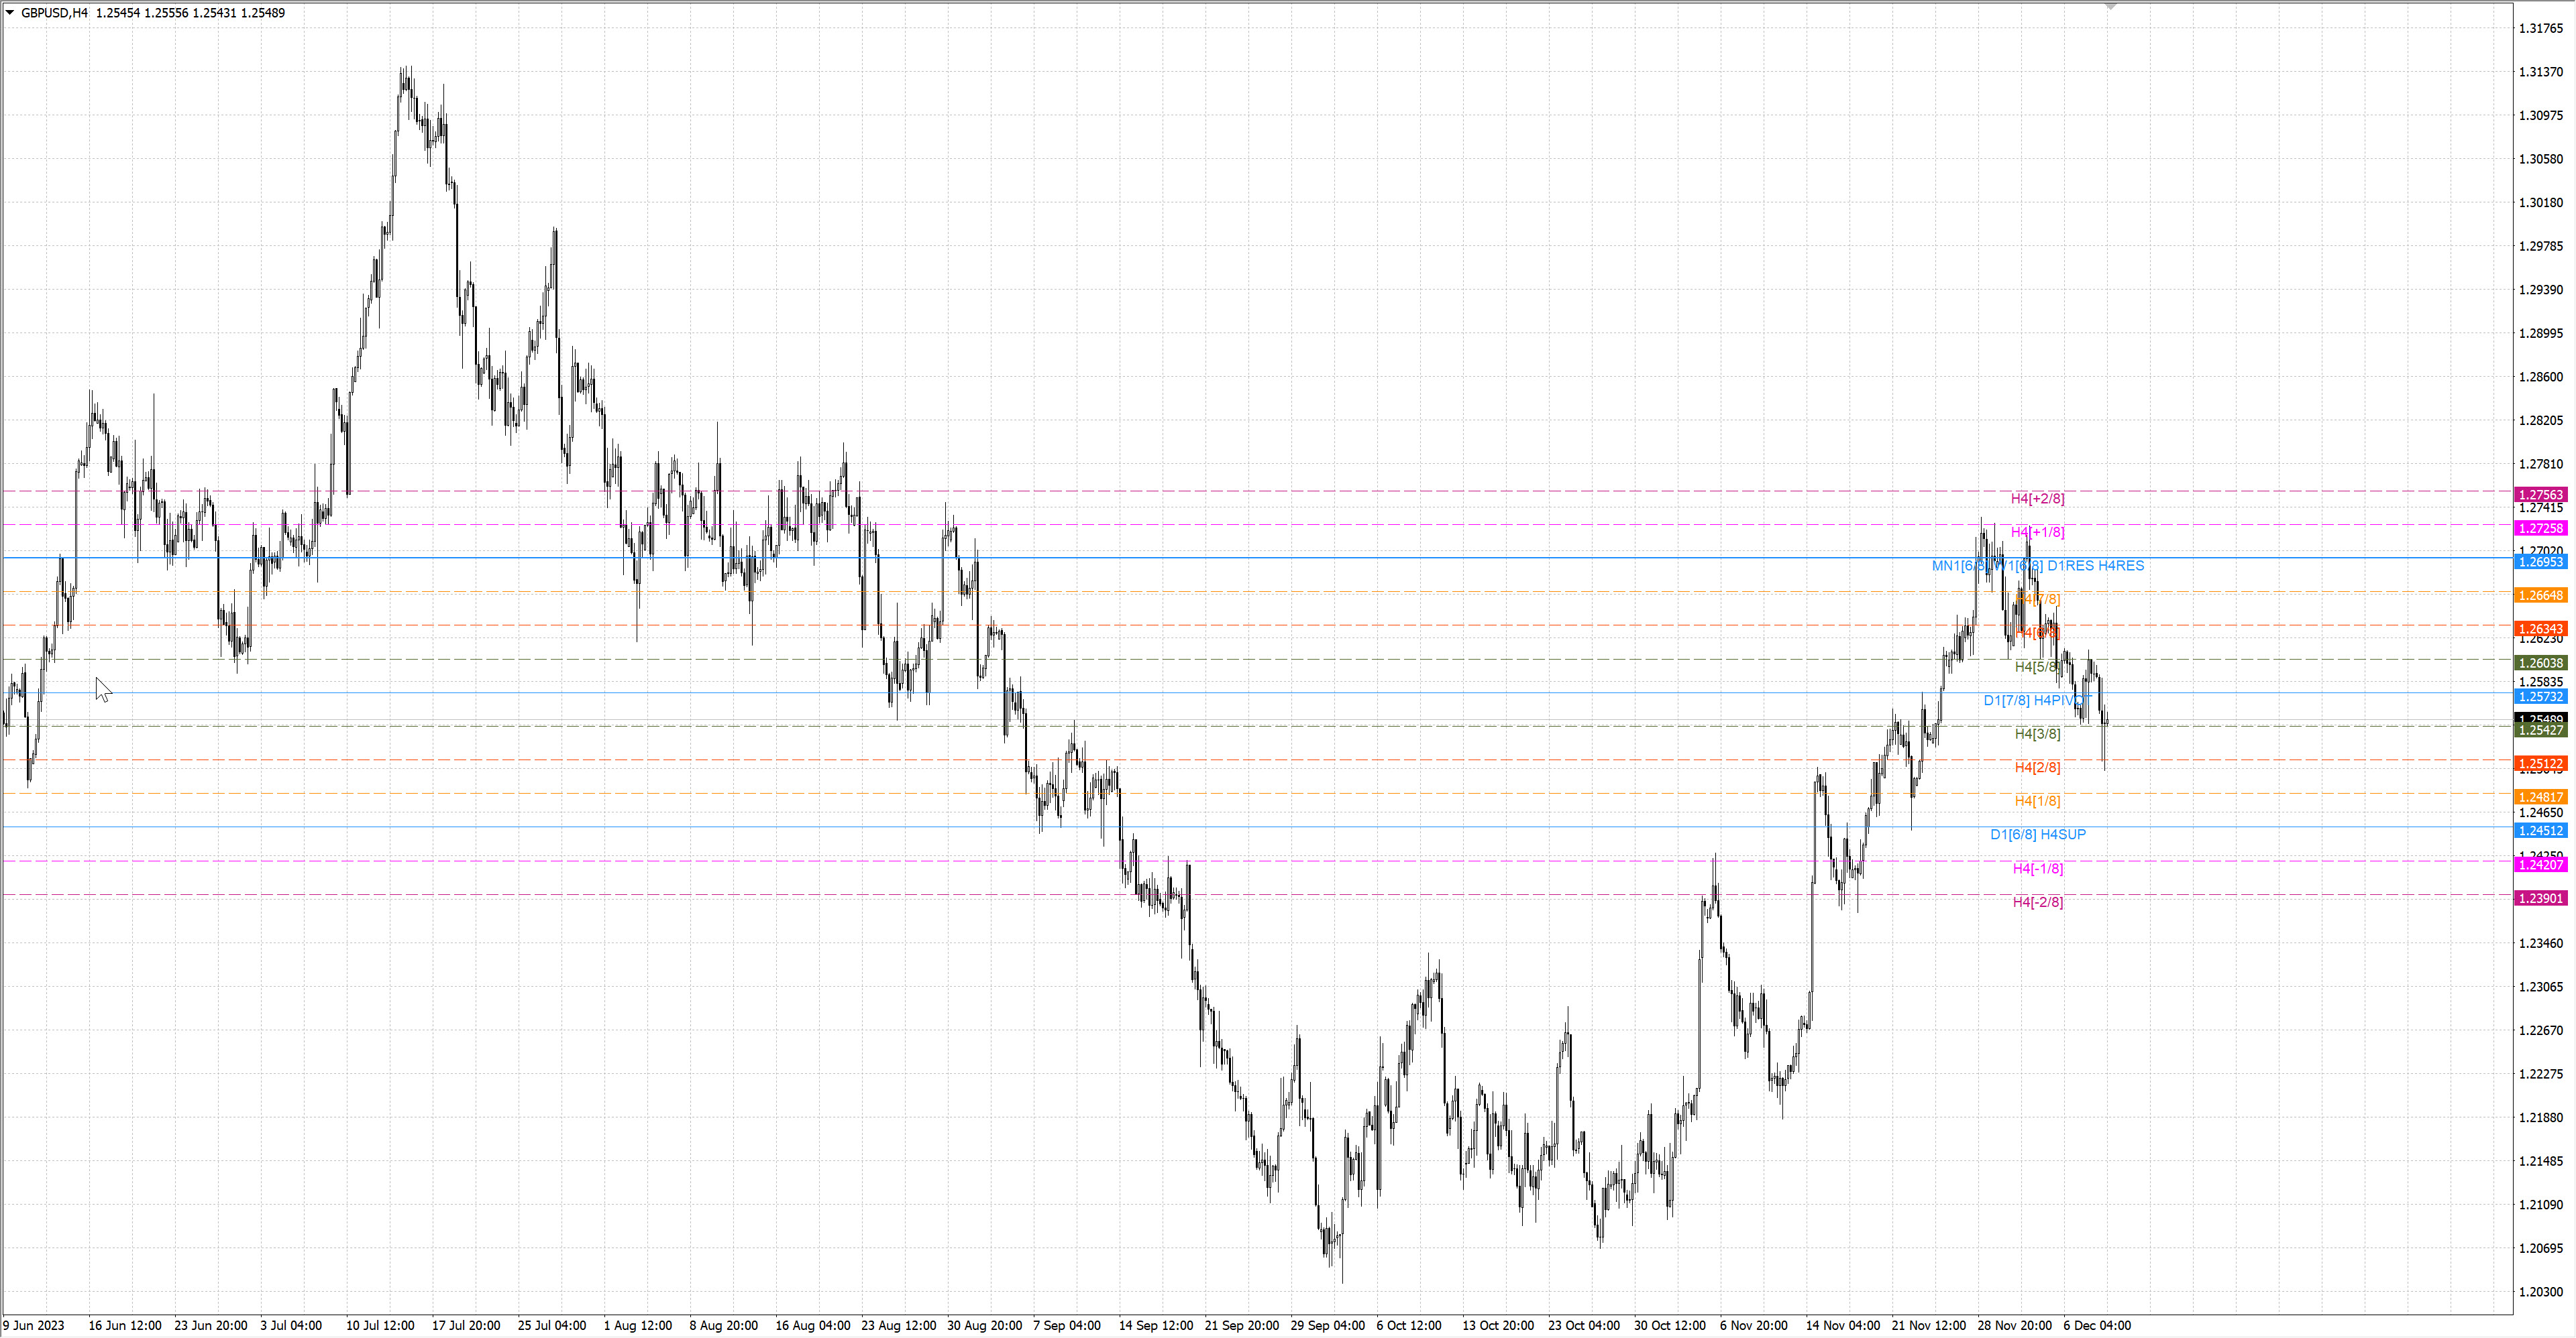Click the H4[-2/8] level label
The image size is (2576, 1338).
coord(2037,902)
